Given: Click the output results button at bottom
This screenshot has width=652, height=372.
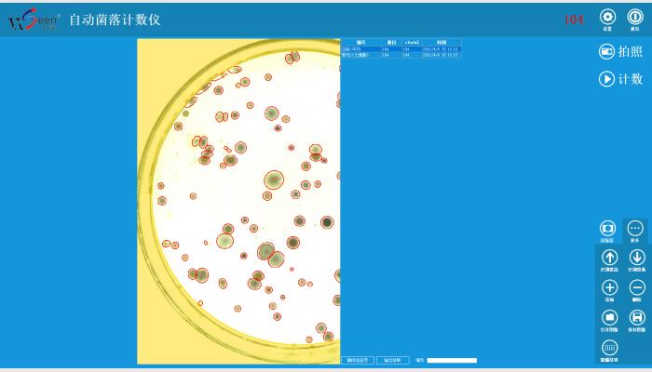Looking at the screenshot, I should tap(392, 360).
